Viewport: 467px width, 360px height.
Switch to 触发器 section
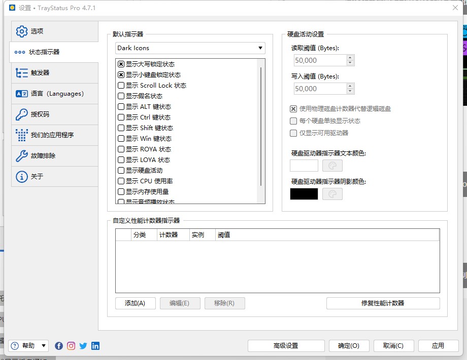pos(55,73)
